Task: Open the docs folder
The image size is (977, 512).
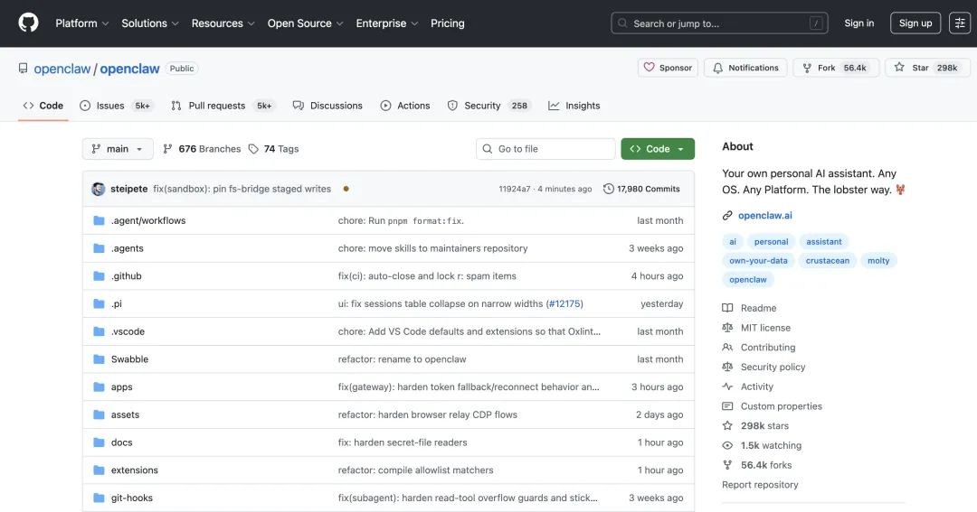Action: click(122, 442)
